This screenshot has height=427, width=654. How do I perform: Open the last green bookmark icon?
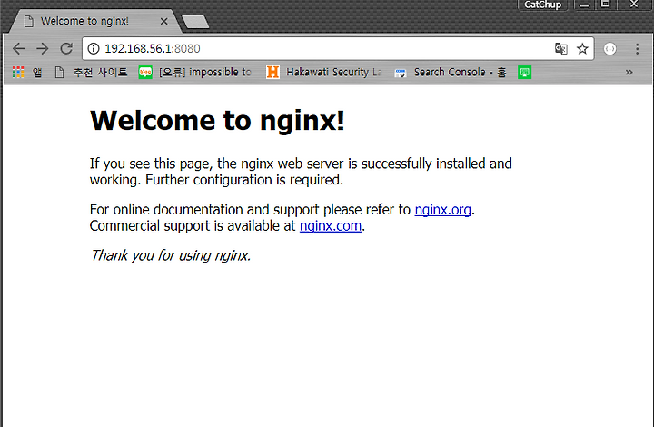point(524,72)
